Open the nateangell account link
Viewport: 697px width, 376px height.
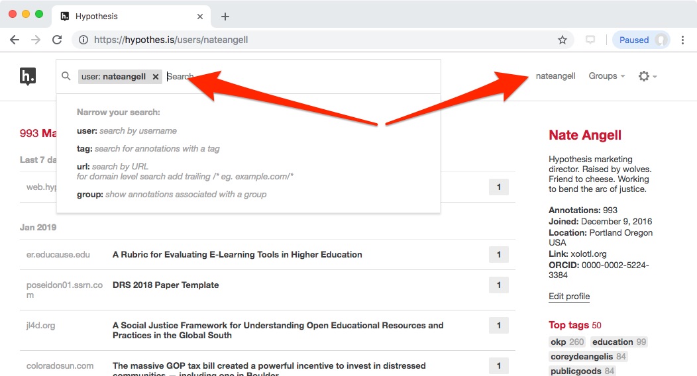[555, 76]
